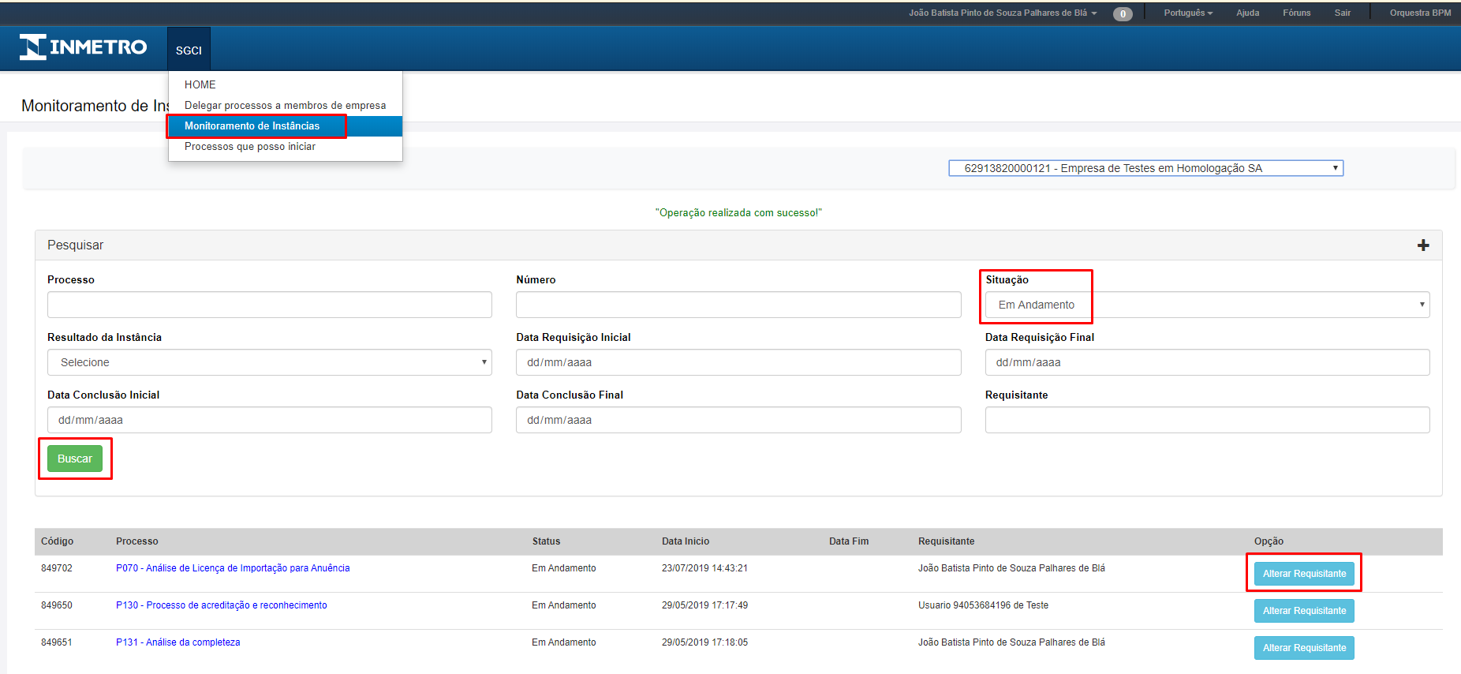Open the P070 Análise de Licença link
1461x674 pixels.
pos(233,568)
